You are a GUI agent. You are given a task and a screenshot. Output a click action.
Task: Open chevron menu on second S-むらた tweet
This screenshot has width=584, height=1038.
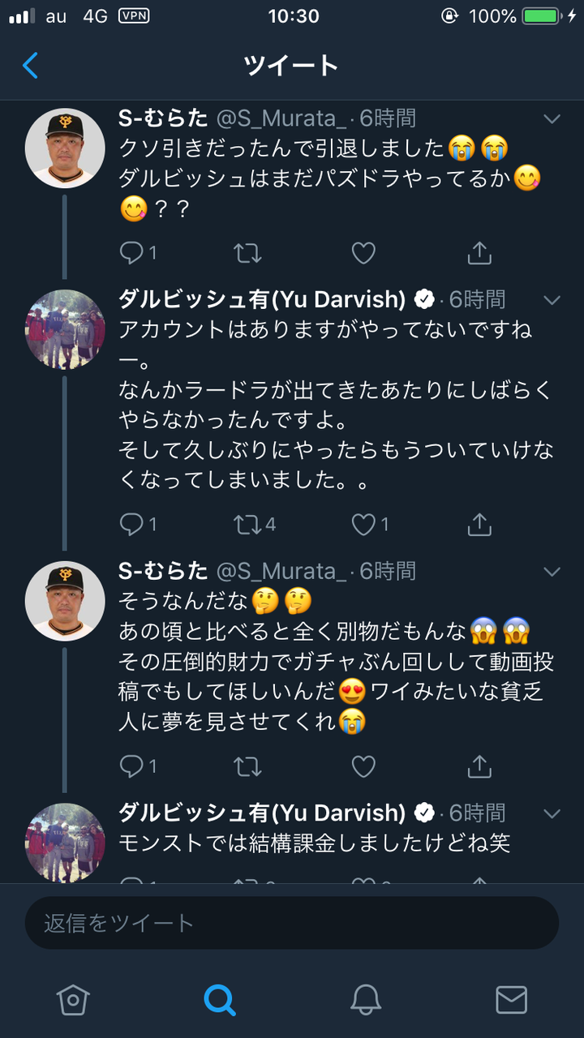[x=552, y=572]
